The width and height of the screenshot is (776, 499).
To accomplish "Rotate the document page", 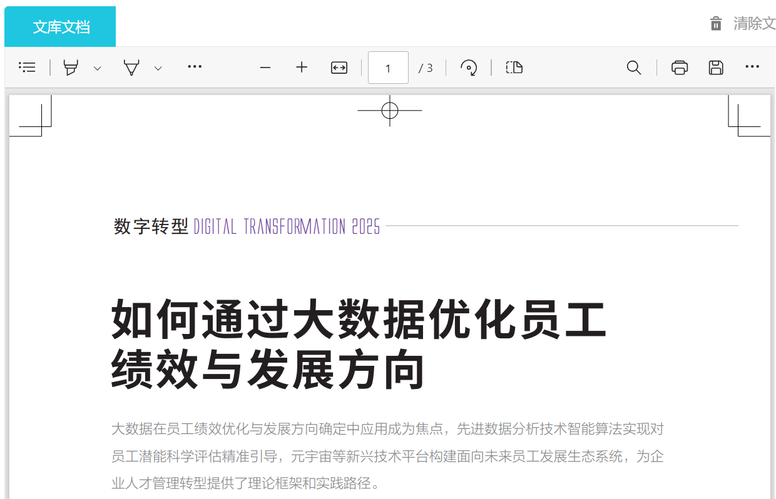I will click(469, 68).
